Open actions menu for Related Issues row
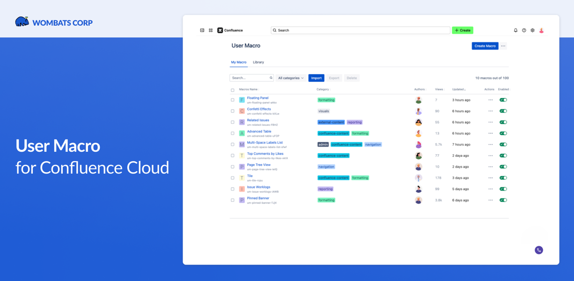The width and height of the screenshot is (574, 281). click(490, 122)
